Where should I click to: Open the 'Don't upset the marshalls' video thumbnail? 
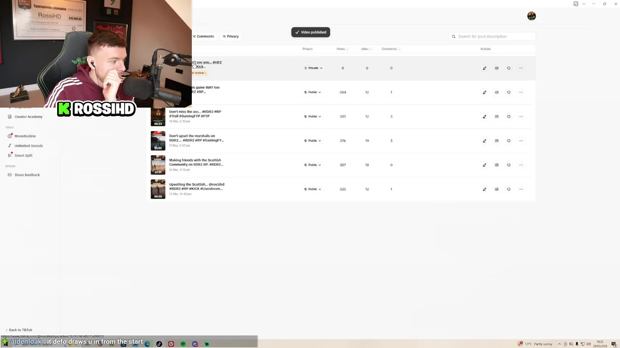(x=158, y=141)
